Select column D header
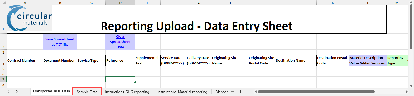 [x=120, y=3]
